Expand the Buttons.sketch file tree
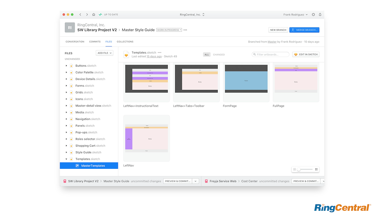 click(x=66, y=66)
